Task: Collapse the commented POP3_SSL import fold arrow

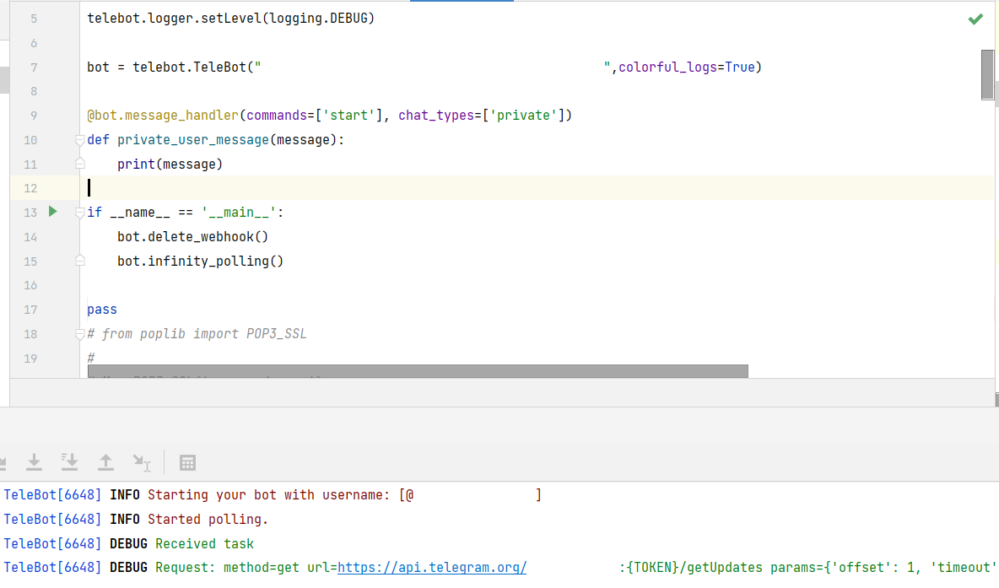Action: [x=79, y=333]
